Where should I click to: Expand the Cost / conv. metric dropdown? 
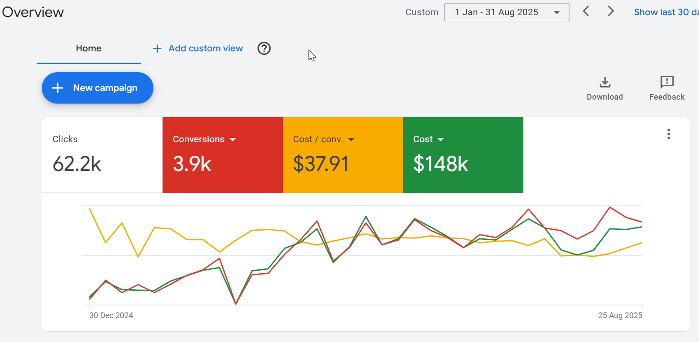[351, 140]
